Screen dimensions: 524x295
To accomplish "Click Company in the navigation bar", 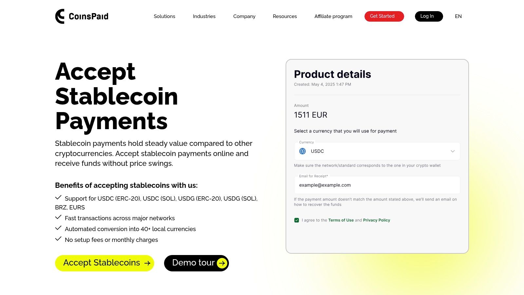I will pos(244,16).
